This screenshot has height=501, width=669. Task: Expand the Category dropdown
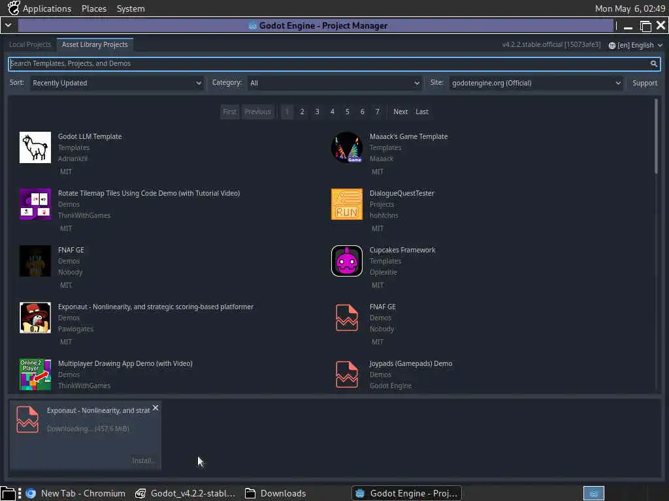tap(334, 83)
